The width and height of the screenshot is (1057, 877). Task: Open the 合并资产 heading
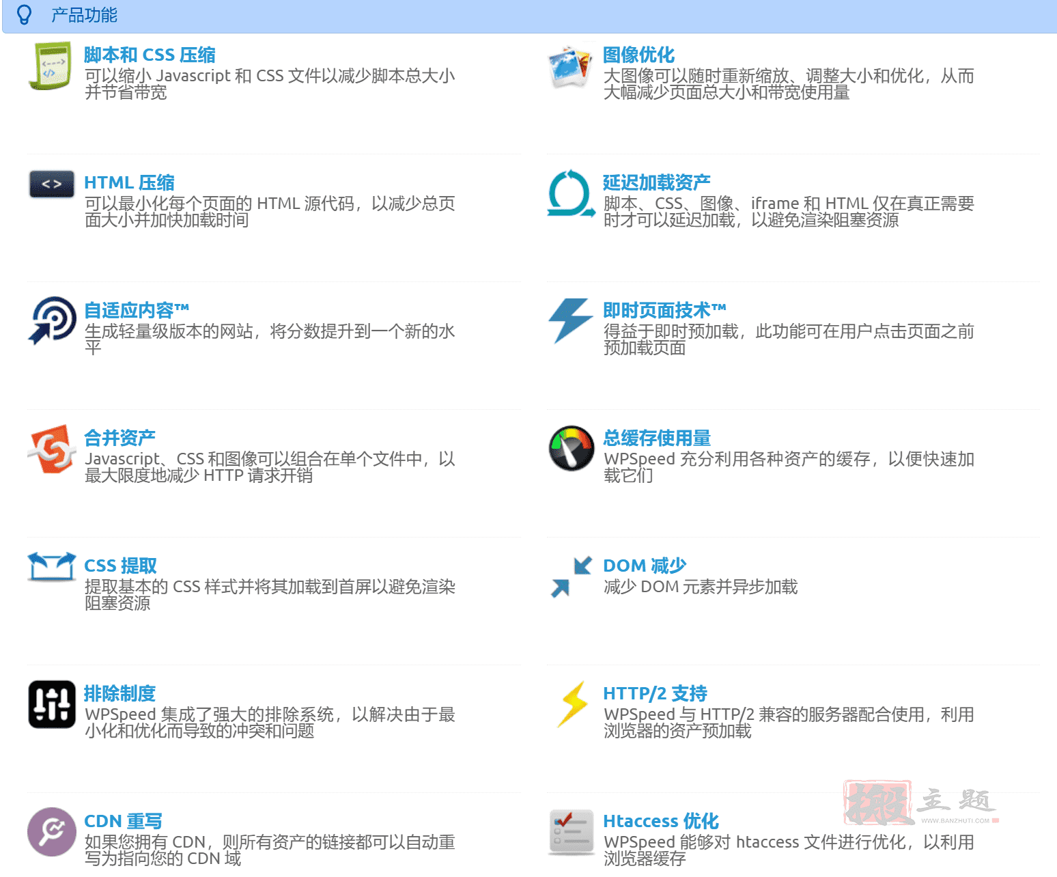point(119,438)
